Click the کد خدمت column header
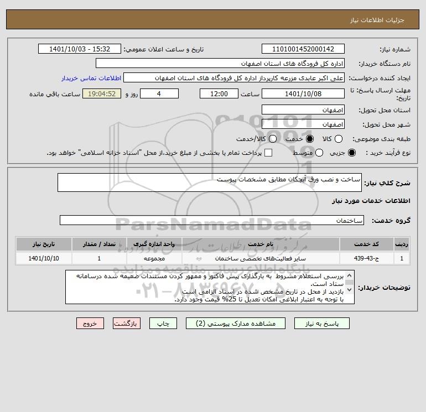Image resolution: width=426 pixels, height=412 pixels. click(x=366, y=244)
